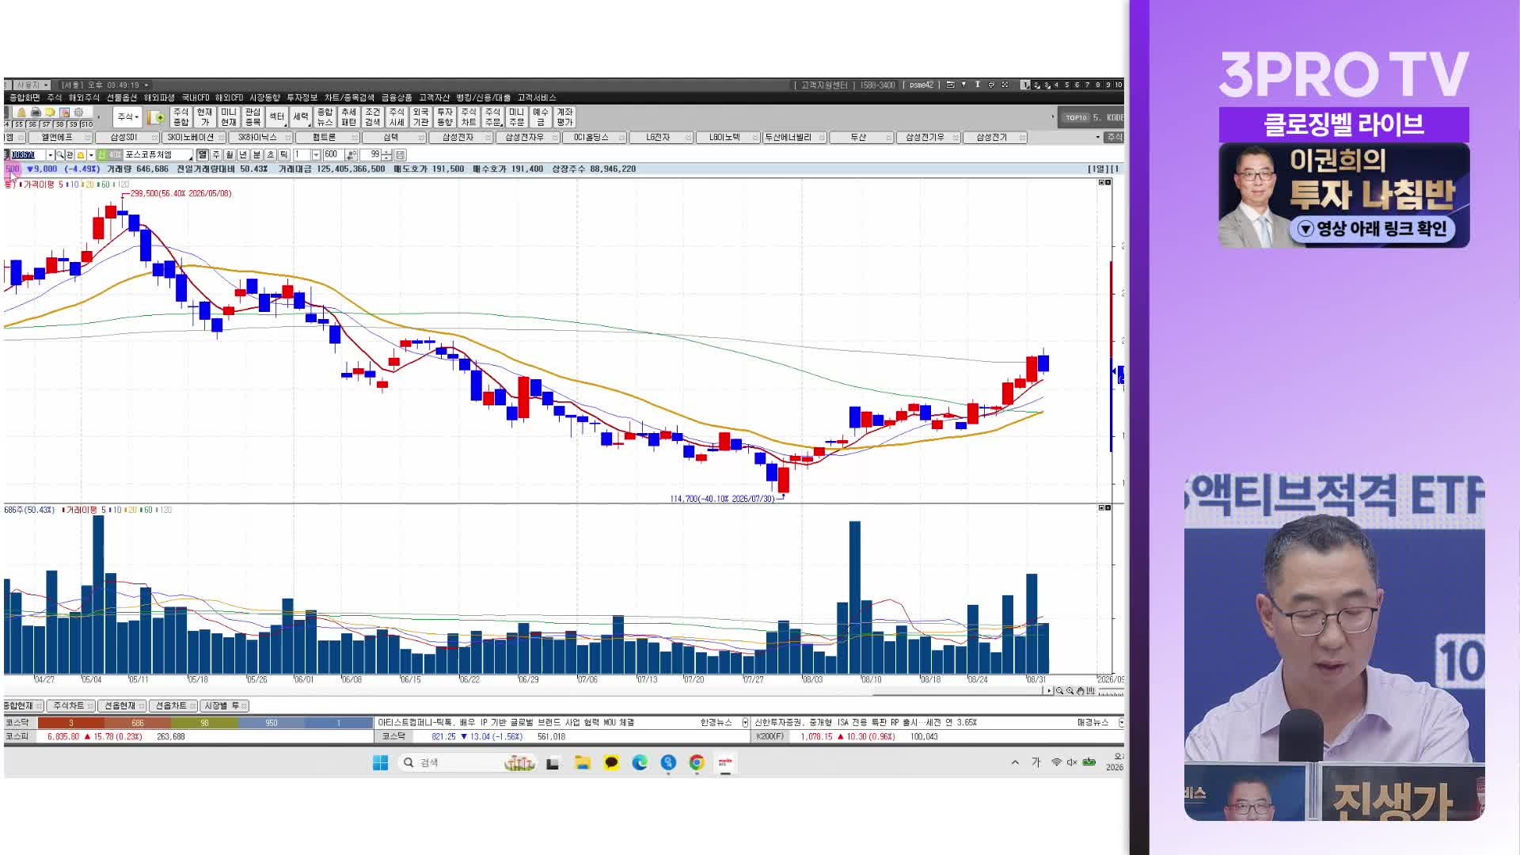1520x855 pixels.
Task: Open KakaoTalk from the taskbar
Action: pos(611,762)
